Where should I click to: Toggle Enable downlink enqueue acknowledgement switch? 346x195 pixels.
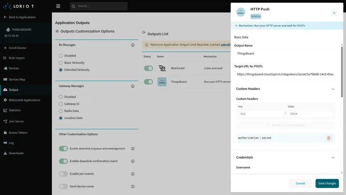pos(63,149)
